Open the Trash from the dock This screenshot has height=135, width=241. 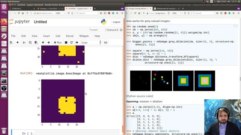tap(4, 131)
